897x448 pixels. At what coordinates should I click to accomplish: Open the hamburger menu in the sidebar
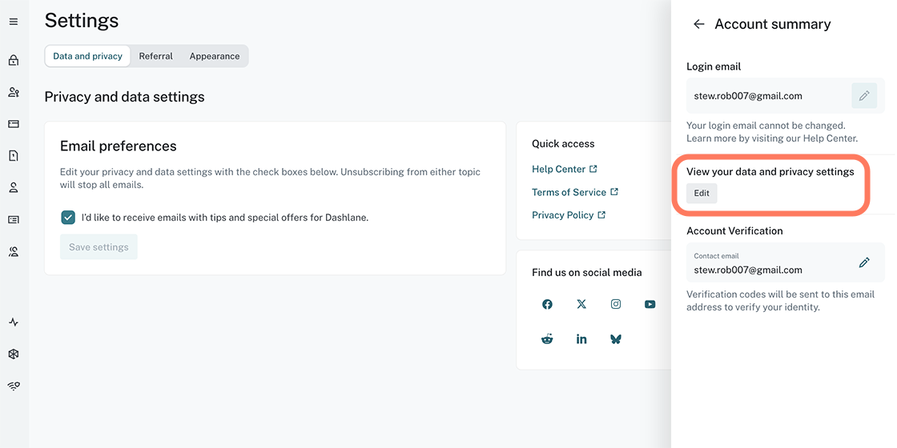point(14,22)
